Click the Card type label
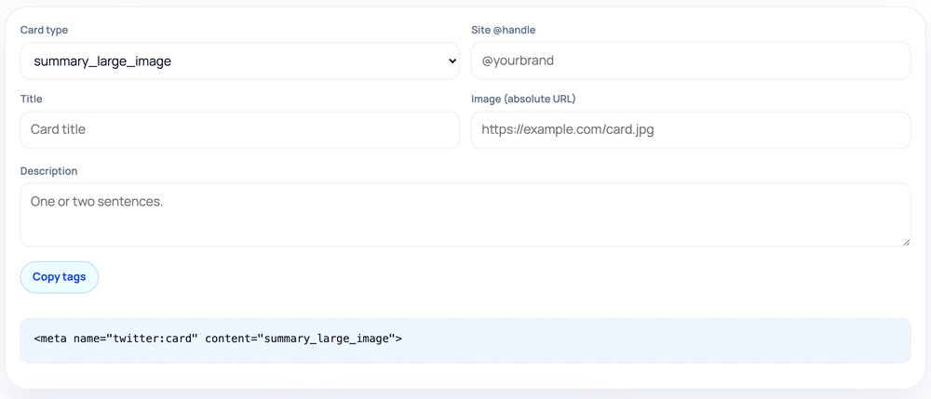 point(44,31)
